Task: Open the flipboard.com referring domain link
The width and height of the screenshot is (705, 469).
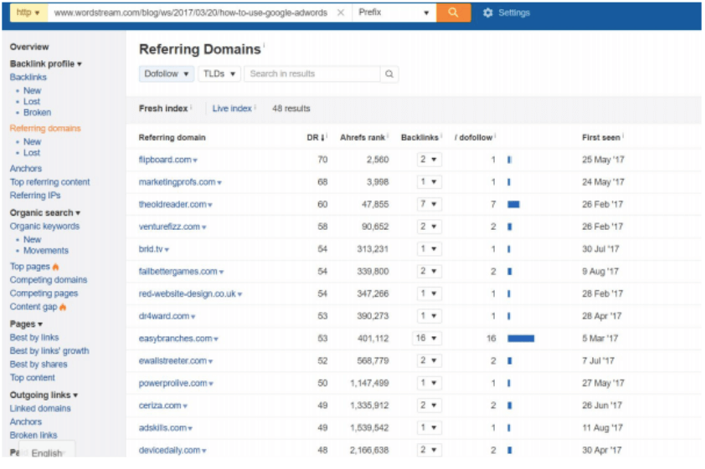Action: tap(165, 160)
